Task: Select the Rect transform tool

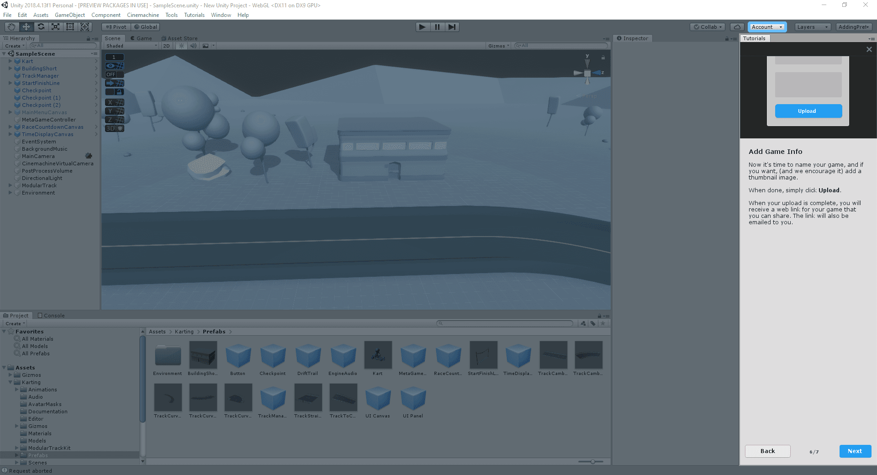Action: (x=70, y=27)
